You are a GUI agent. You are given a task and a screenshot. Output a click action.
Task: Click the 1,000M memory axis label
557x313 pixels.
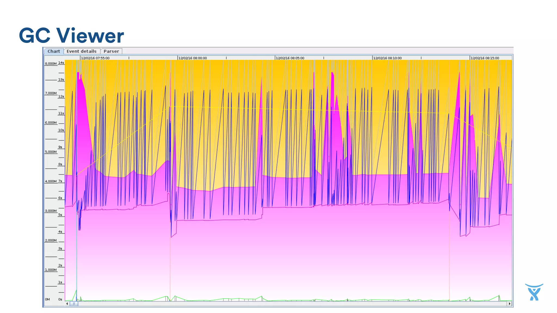51,270
